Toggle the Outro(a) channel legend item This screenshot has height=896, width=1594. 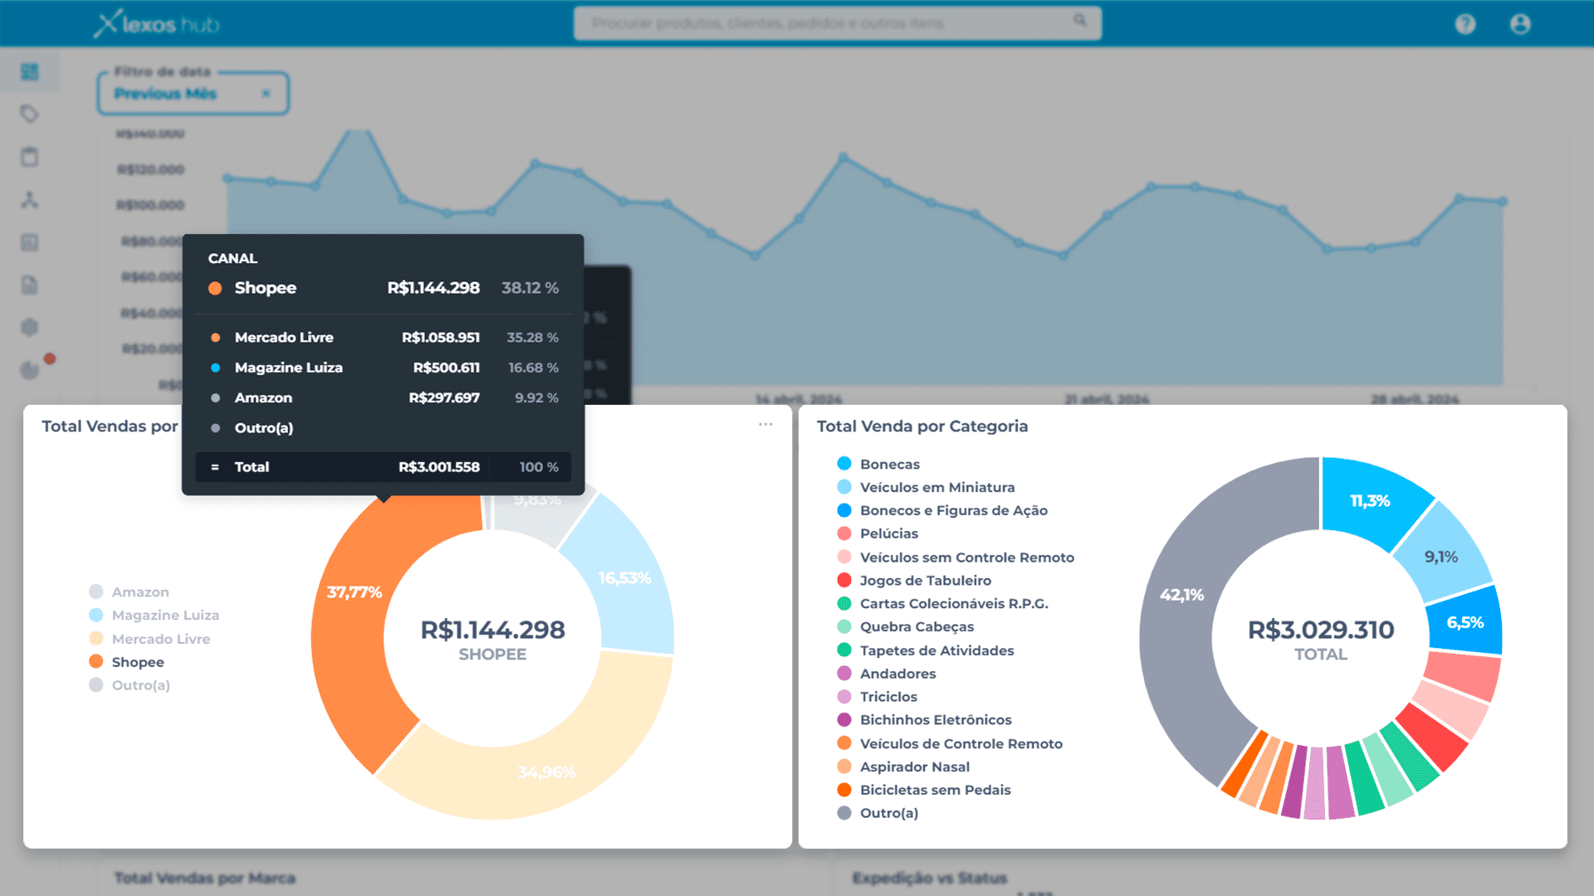[x=130, y=685]
